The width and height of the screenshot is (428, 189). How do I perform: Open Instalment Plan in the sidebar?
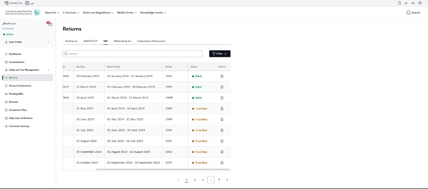point(18,110)
